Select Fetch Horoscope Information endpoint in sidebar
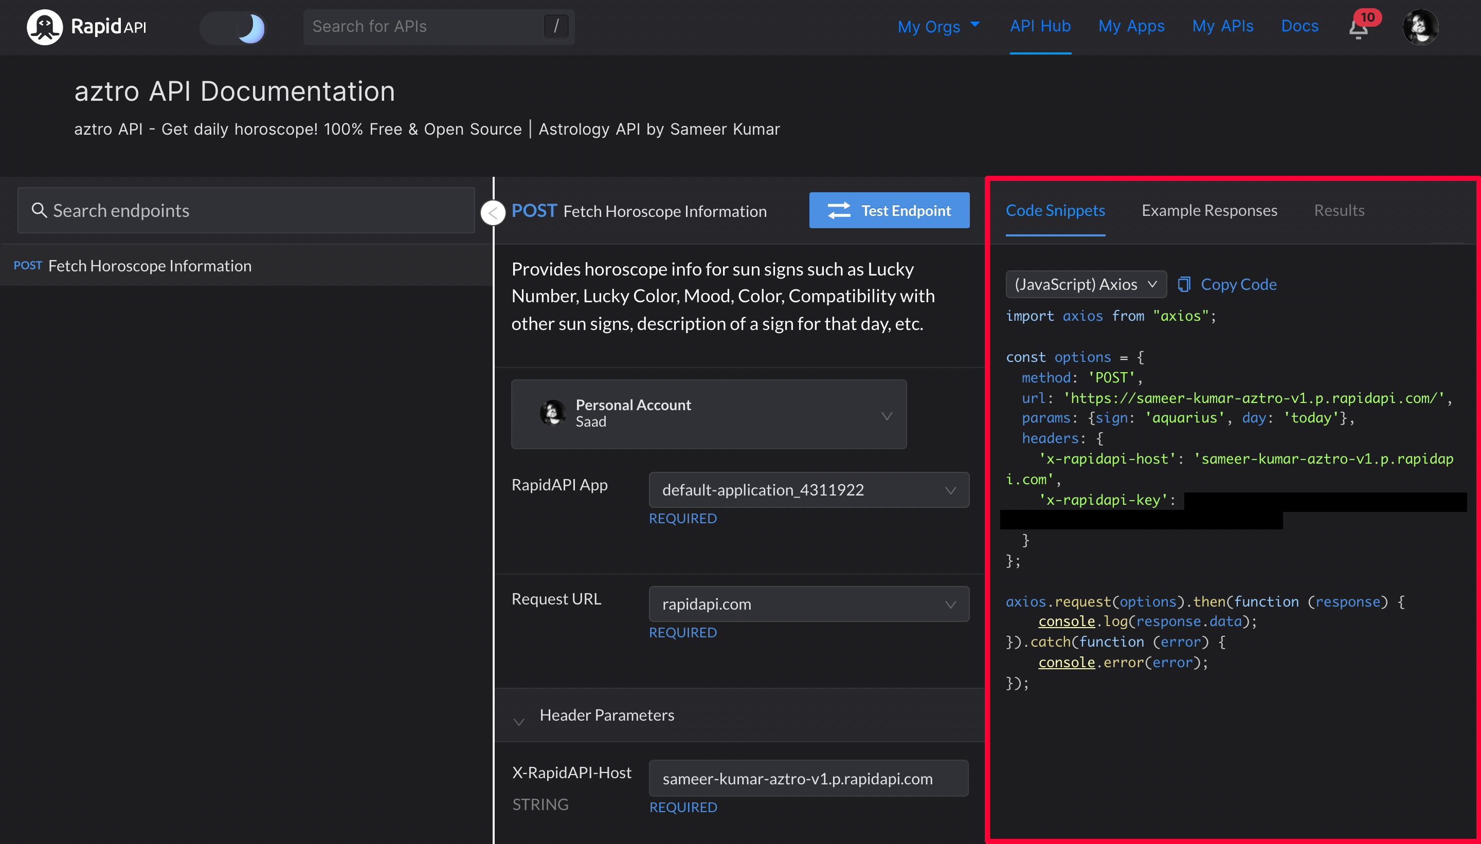Image resolution: width=1481 pixels, height=844 pixels. pyautogui.click(x=150, y=266)
